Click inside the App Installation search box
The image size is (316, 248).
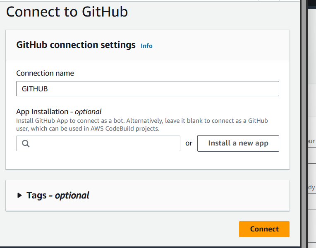[x=98, y=143]
